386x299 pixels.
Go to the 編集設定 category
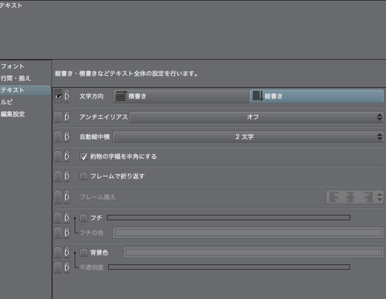click(13, 114)
